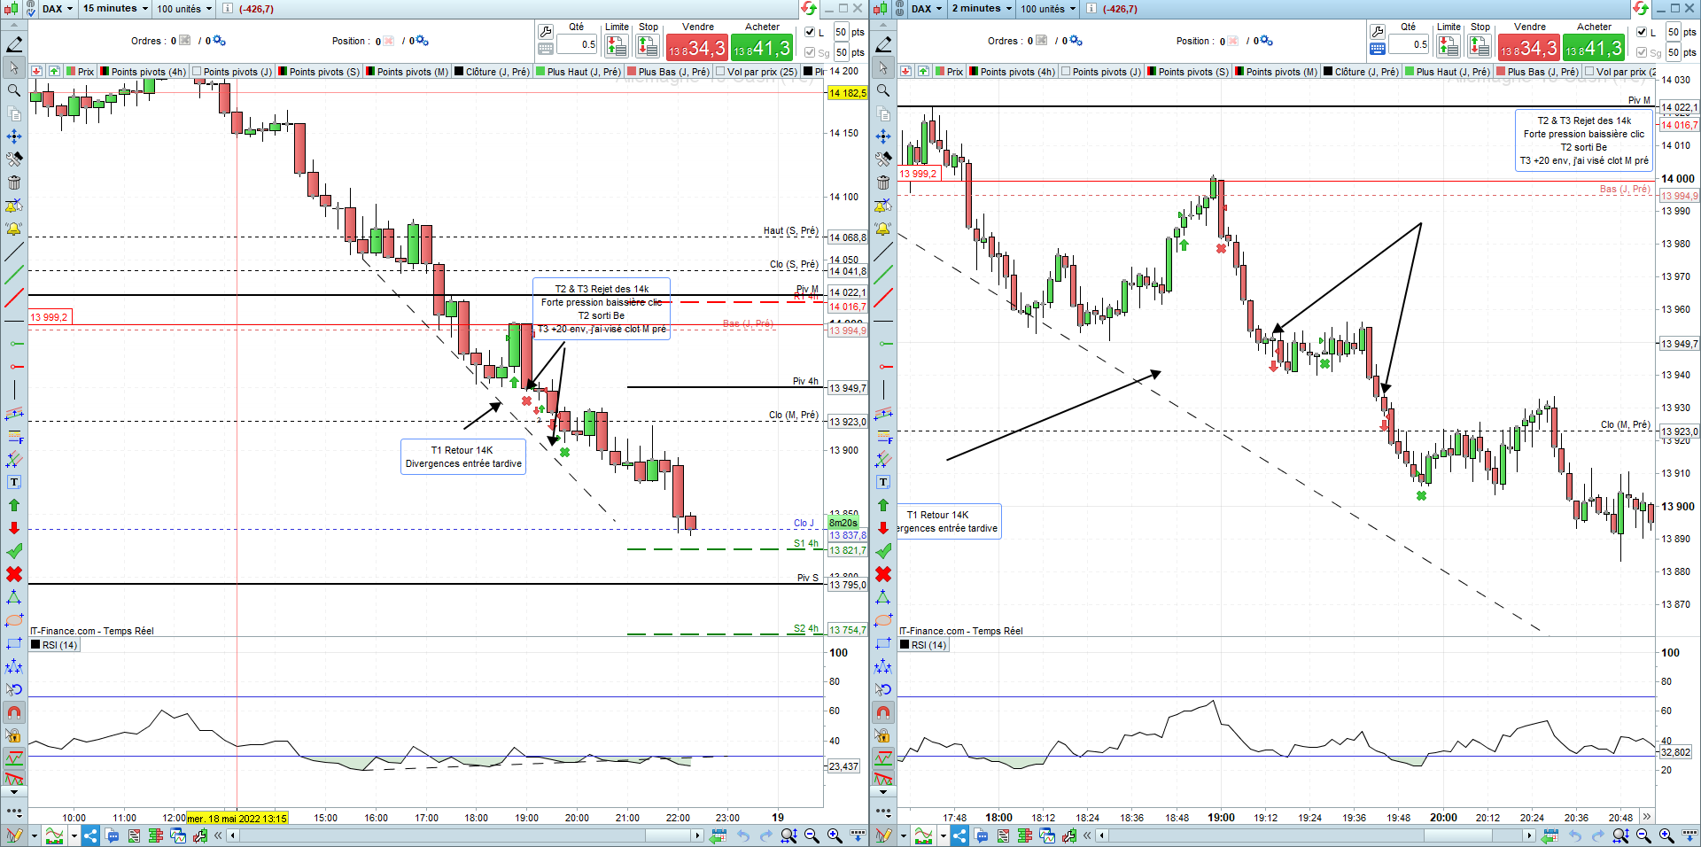Expand the more tools ellipsis in left chart sidebar
This screenshot has width=1701, height=847.
[14, 811]
